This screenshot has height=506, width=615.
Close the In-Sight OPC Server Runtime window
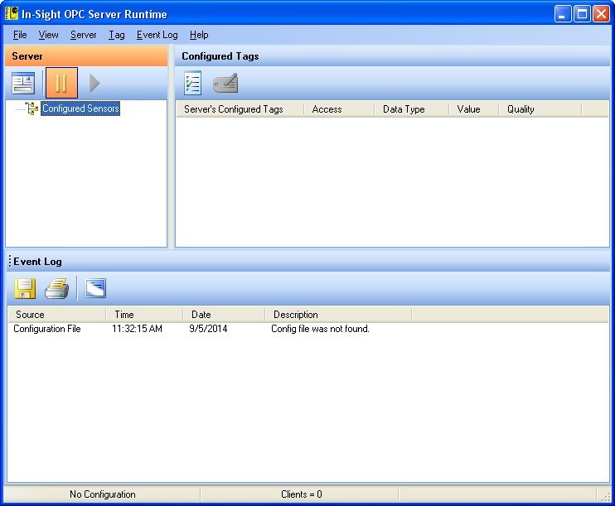point(601,14)
